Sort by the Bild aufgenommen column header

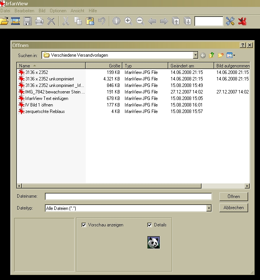(x=232, y=66)
